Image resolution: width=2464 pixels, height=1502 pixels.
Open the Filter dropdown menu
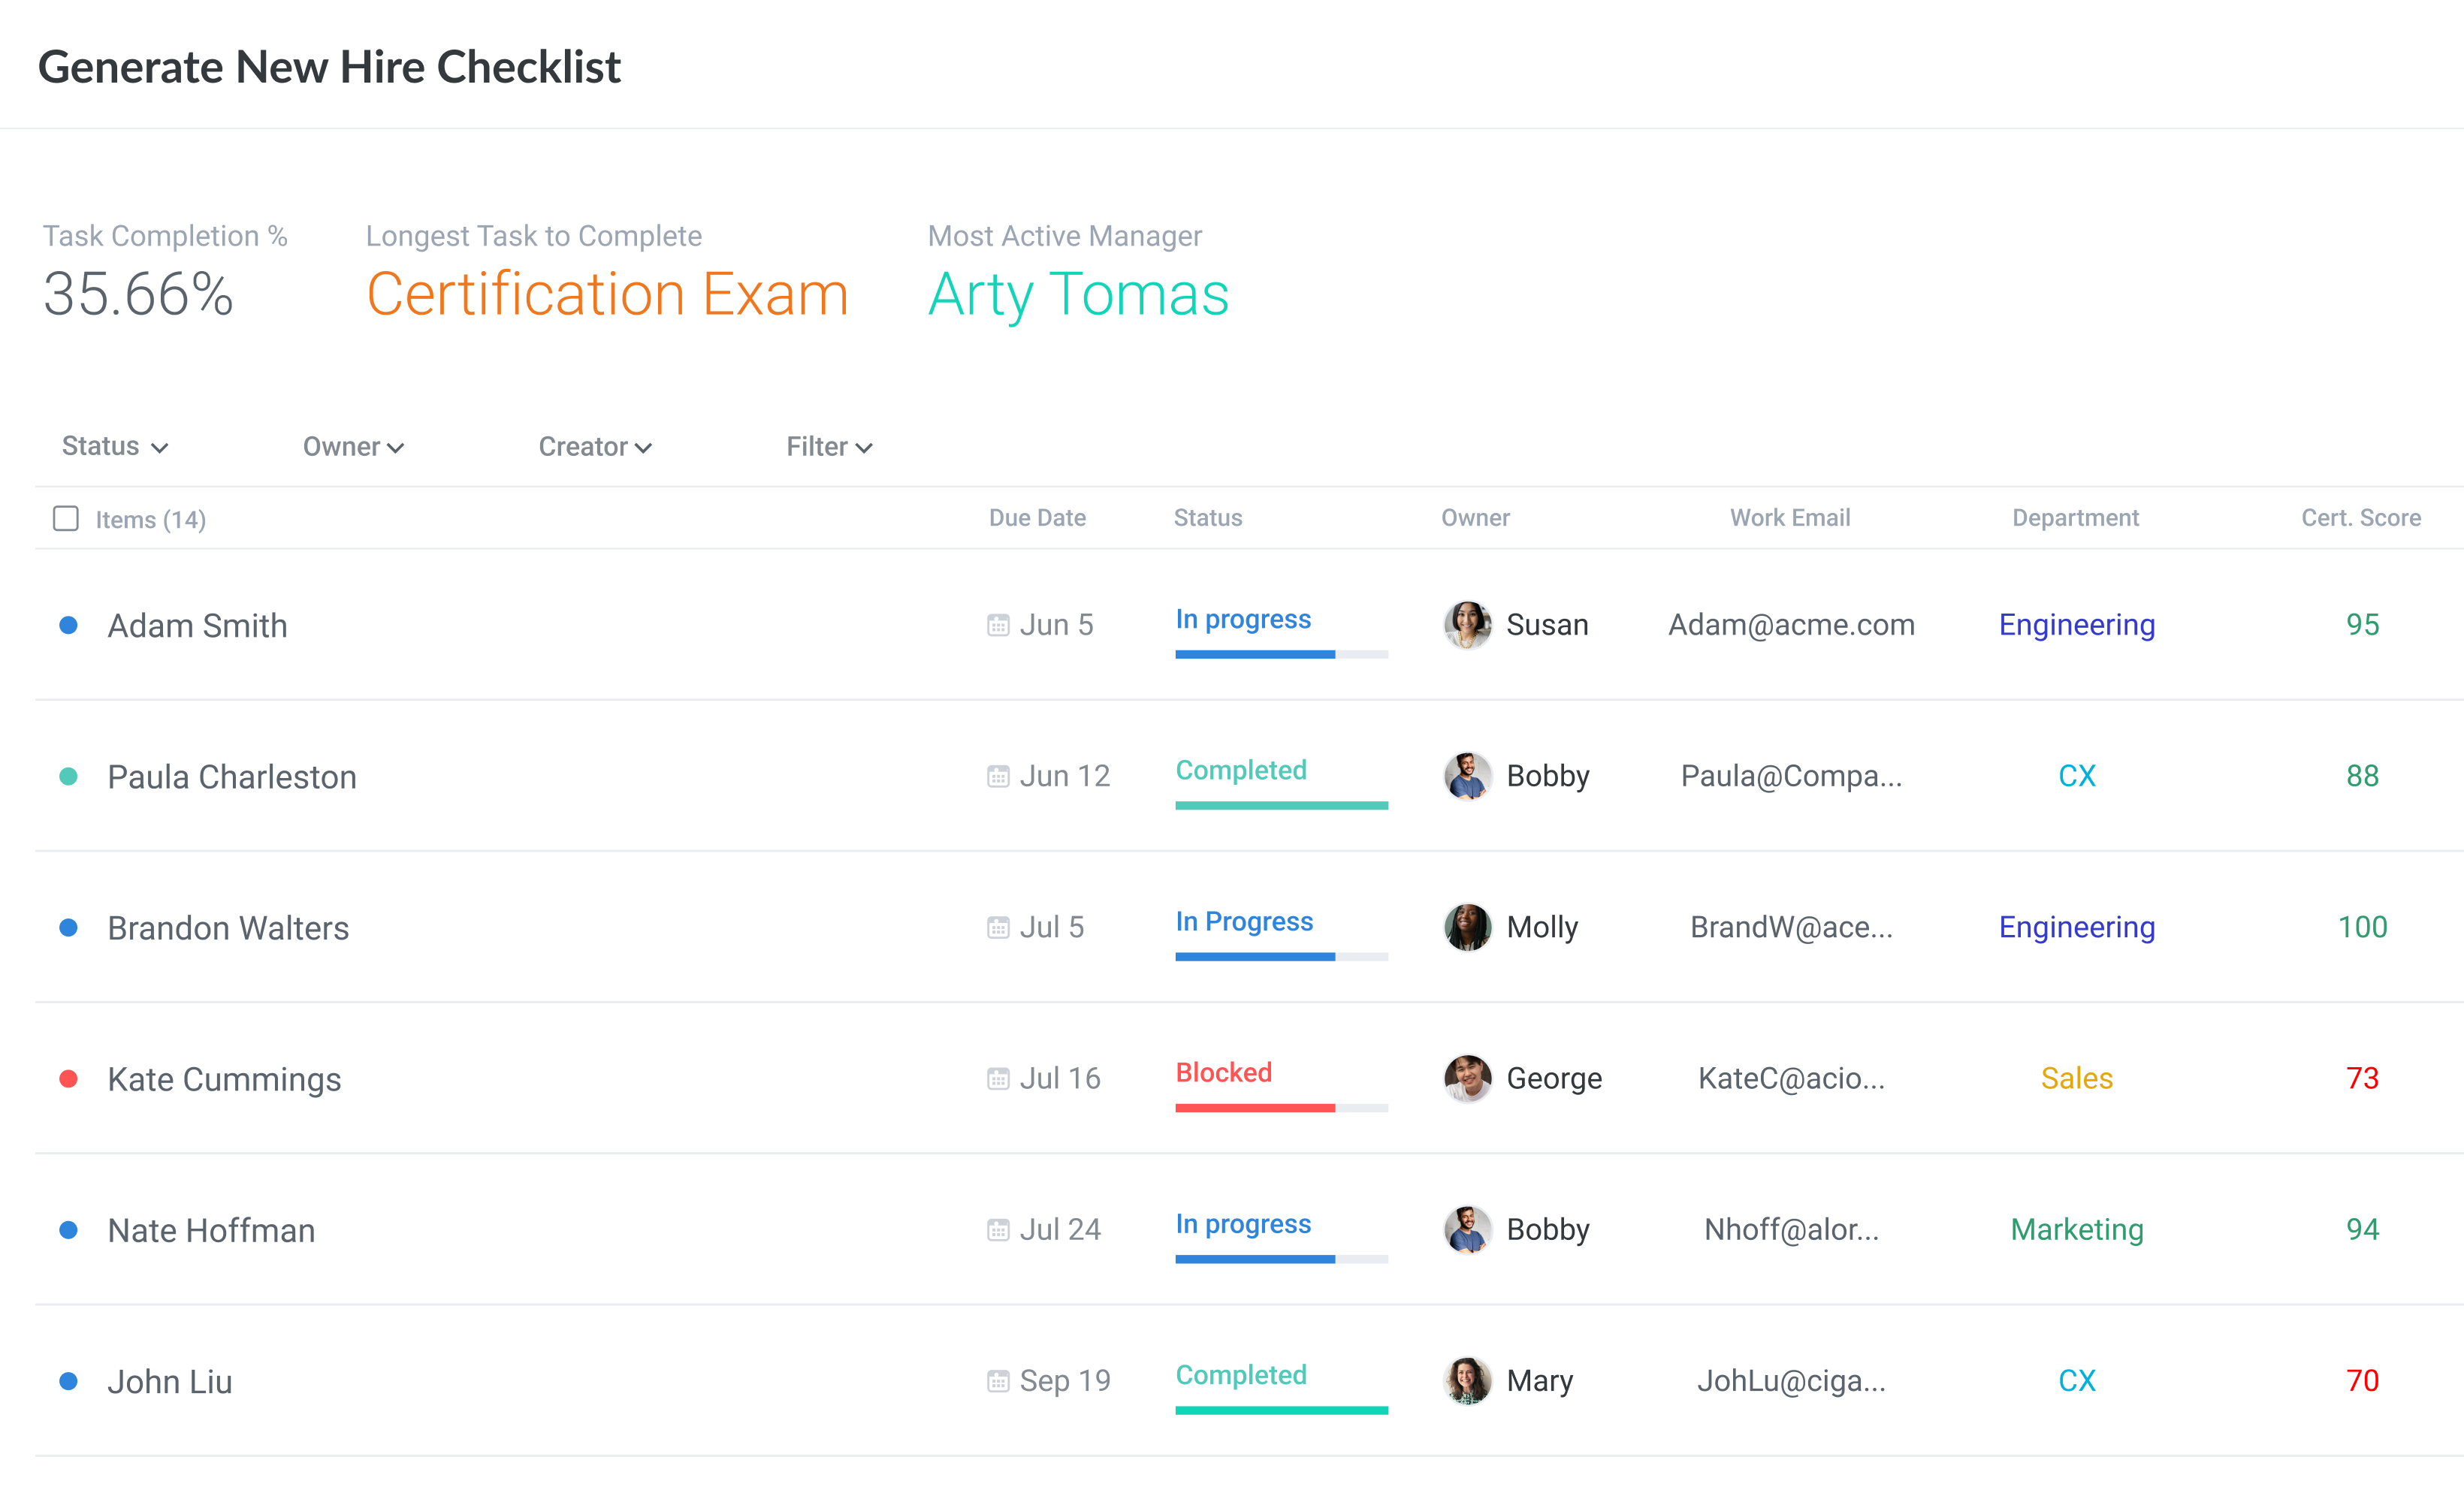pyautogui.click(x=829, y=446)
